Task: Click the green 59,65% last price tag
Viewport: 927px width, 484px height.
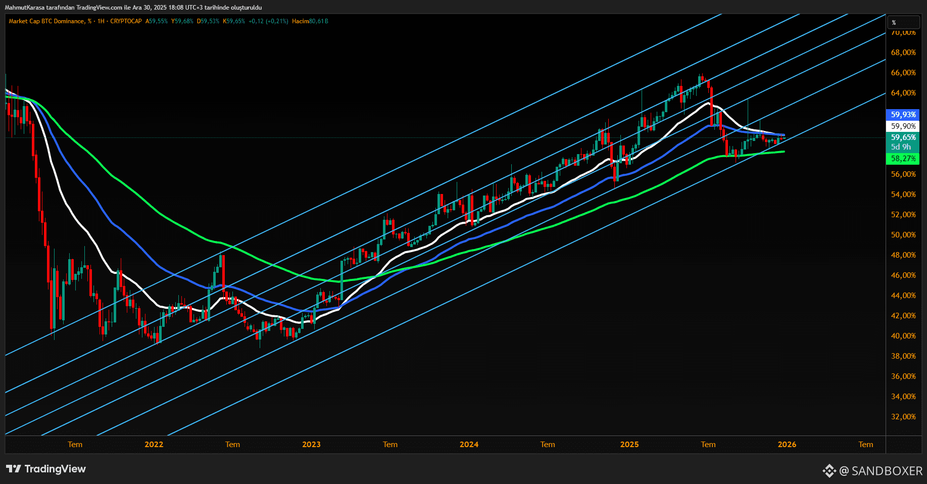Action: point(903,137)
